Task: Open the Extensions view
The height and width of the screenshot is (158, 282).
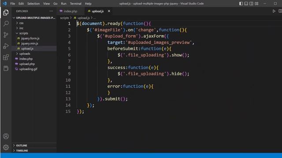Action: [x=6, y=57]
